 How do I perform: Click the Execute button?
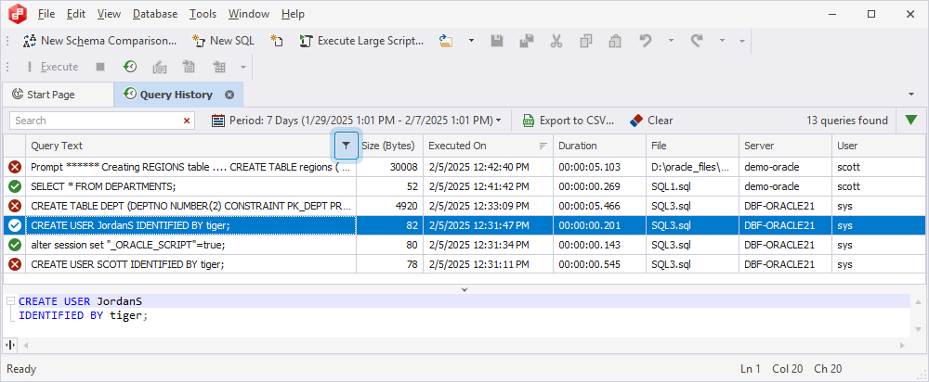tap(52, 67)
